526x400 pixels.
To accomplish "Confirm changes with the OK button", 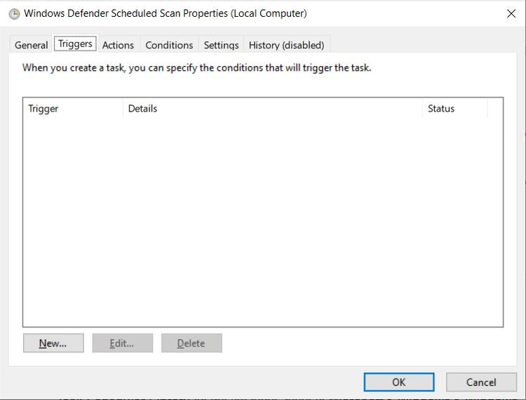I will [x=398, y=382].
